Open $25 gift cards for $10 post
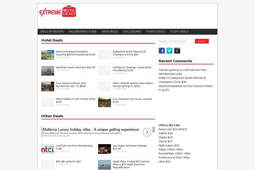Screen dimensions: 255x170 point(68,161)
